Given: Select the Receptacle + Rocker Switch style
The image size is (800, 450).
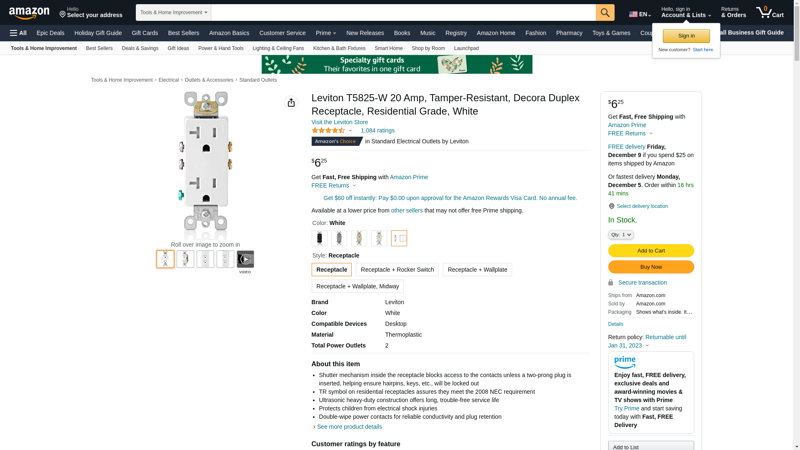Looking at the screenshot, I should point(397,270).
